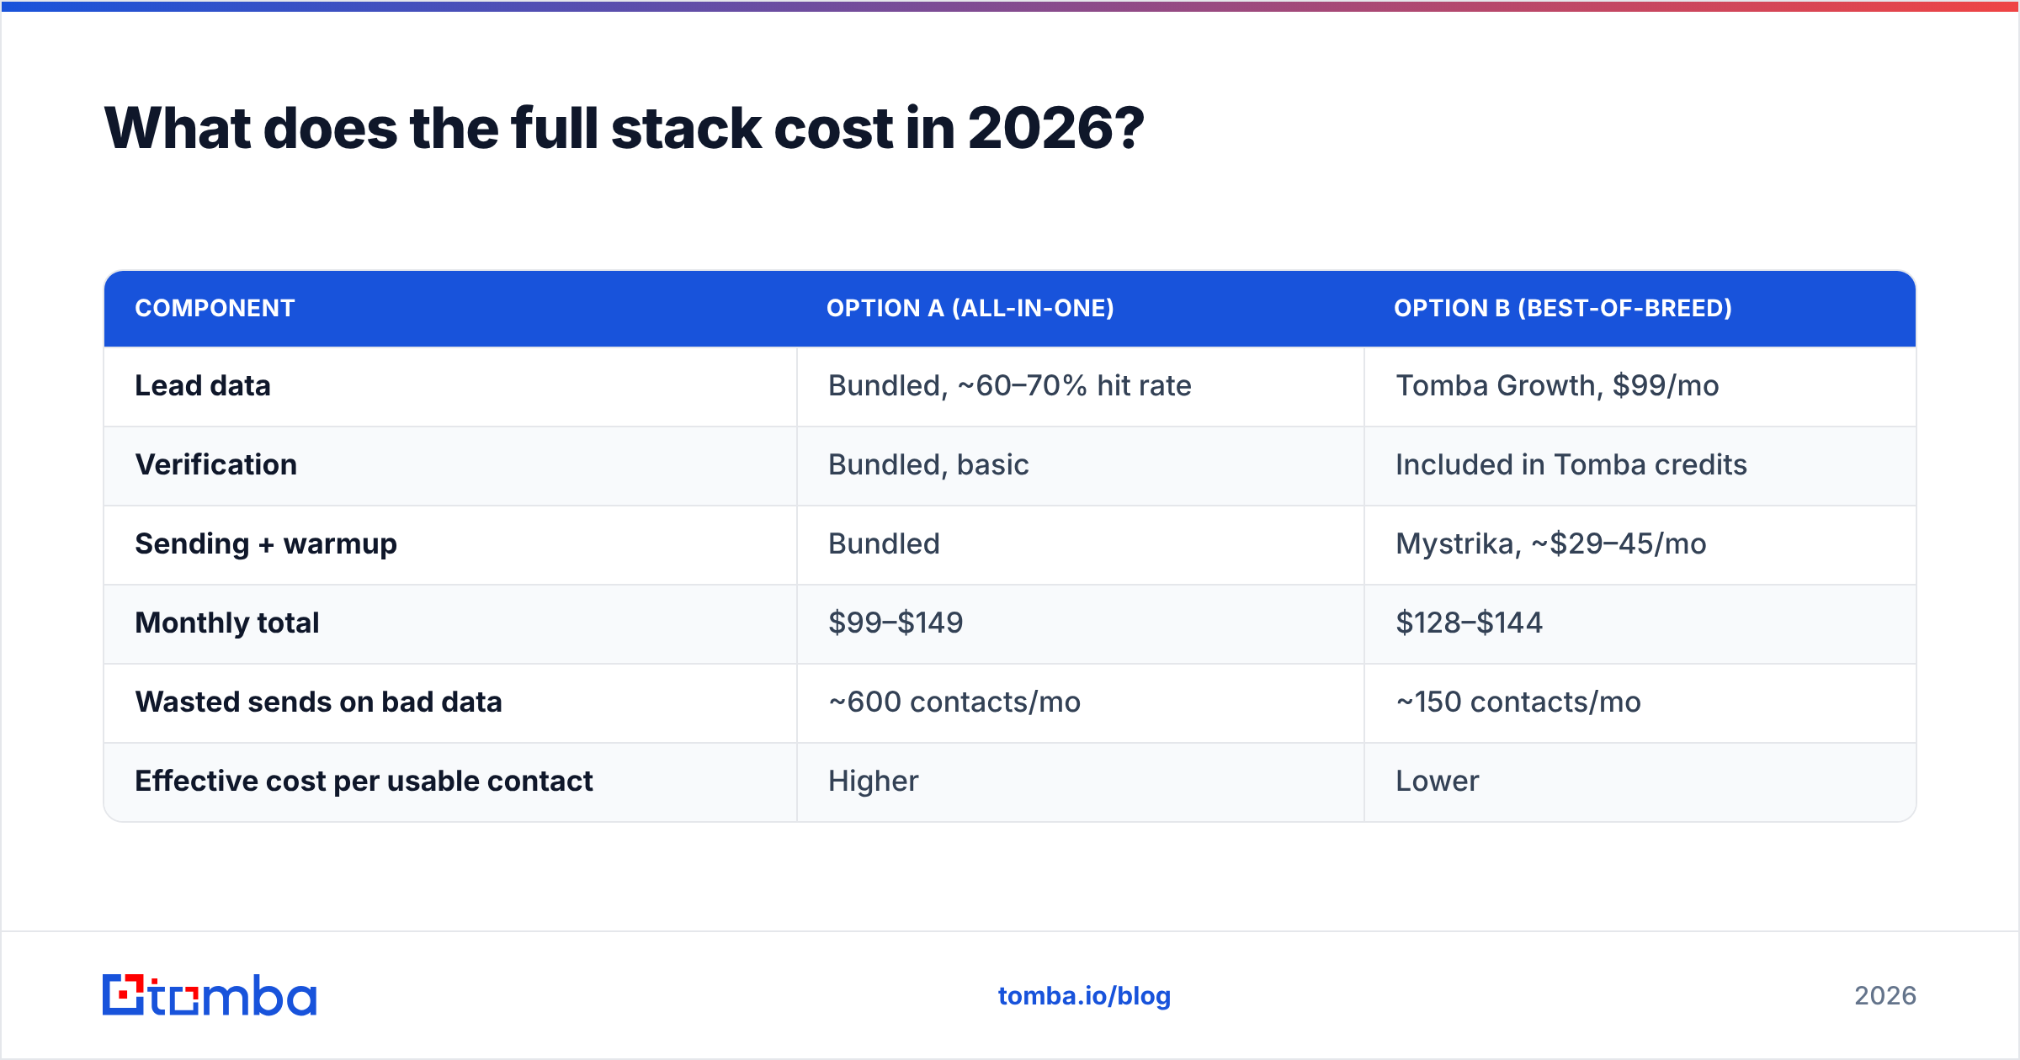Select the OPTION A (ALL-IN-ONE) header
Image resolution: width=2020 pixels, height=1060 pixels.
[970, 308]
